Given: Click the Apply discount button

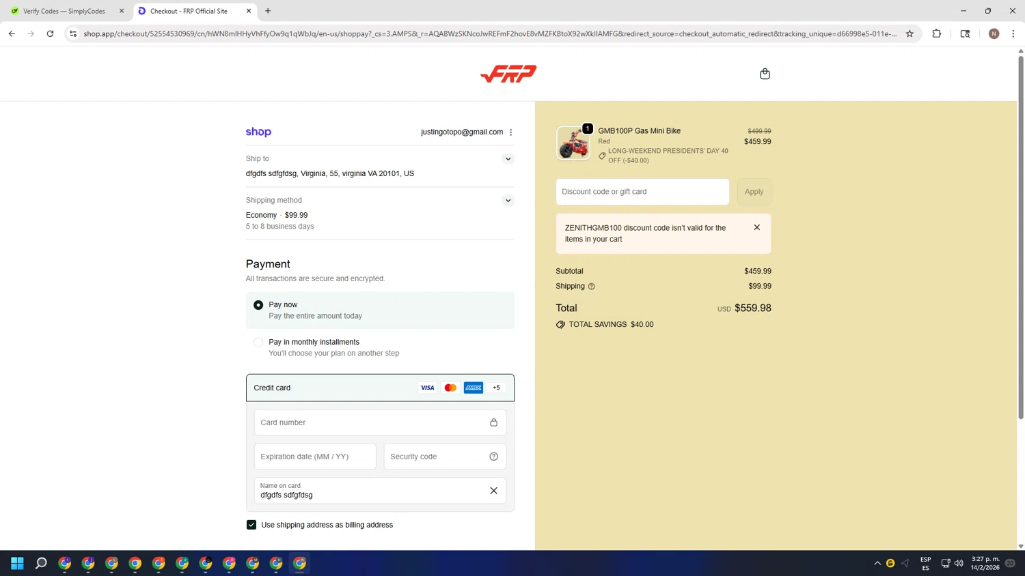Looking at the screenshot, I should click(x=754, y=192).
